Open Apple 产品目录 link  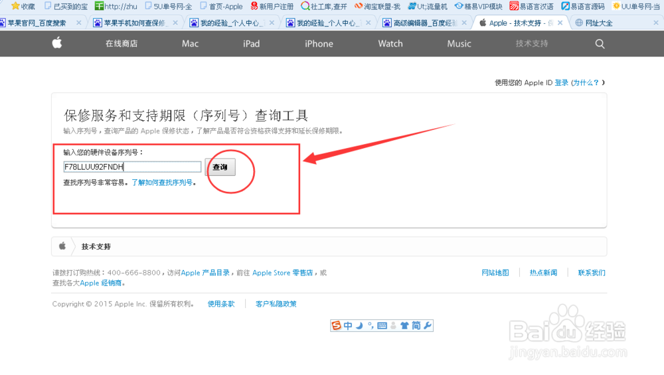pos(205,273)
